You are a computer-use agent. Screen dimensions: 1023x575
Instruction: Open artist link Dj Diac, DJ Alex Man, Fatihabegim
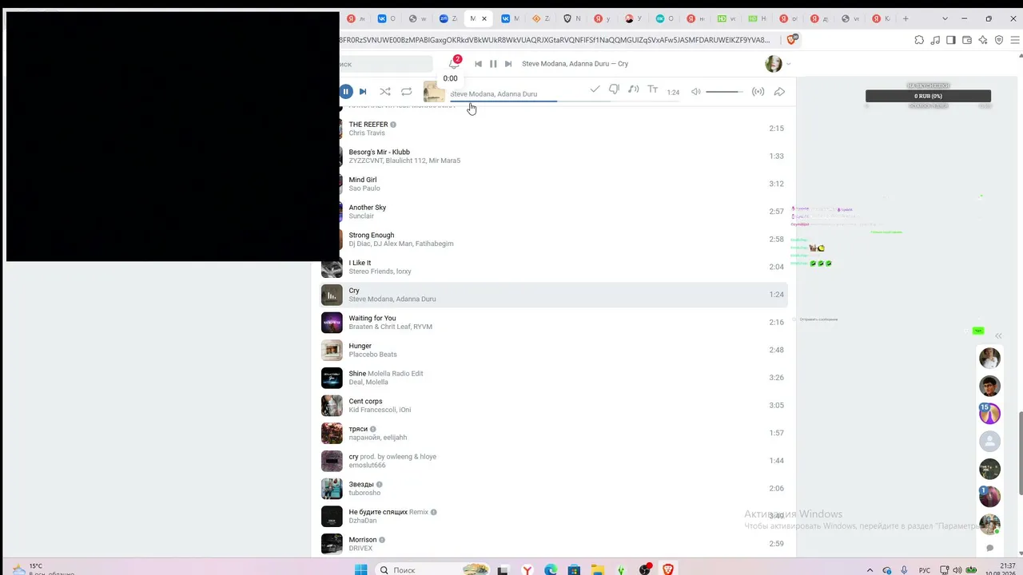tap(401, 244)
